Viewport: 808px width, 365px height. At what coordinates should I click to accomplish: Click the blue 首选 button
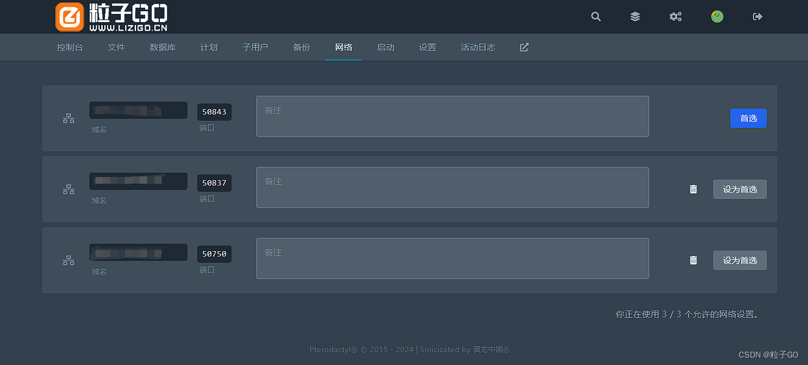click(749, 118)
